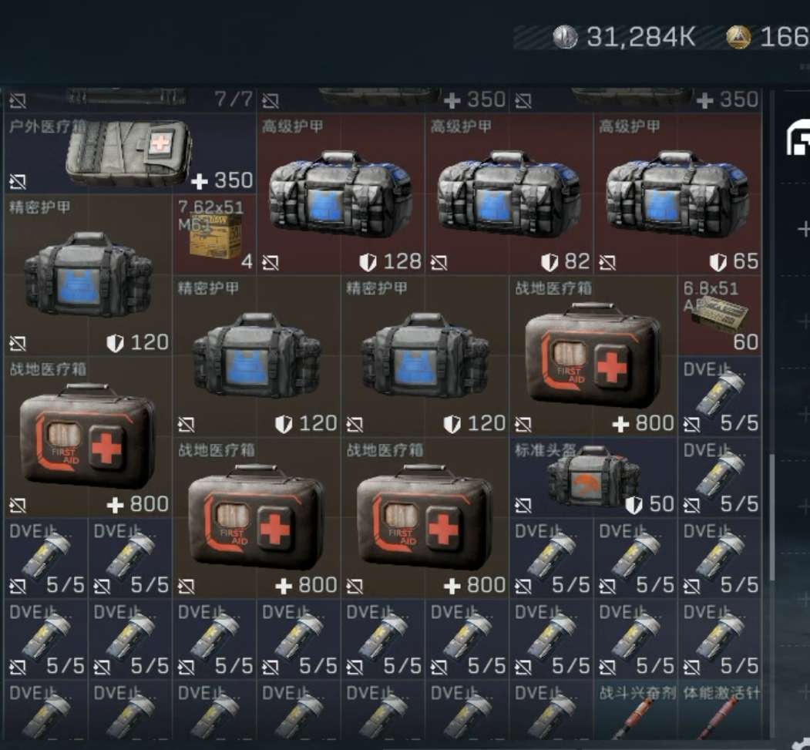
Task: Pick the 户外医疗箱 medical kit item
Action: tap(130, 153)
